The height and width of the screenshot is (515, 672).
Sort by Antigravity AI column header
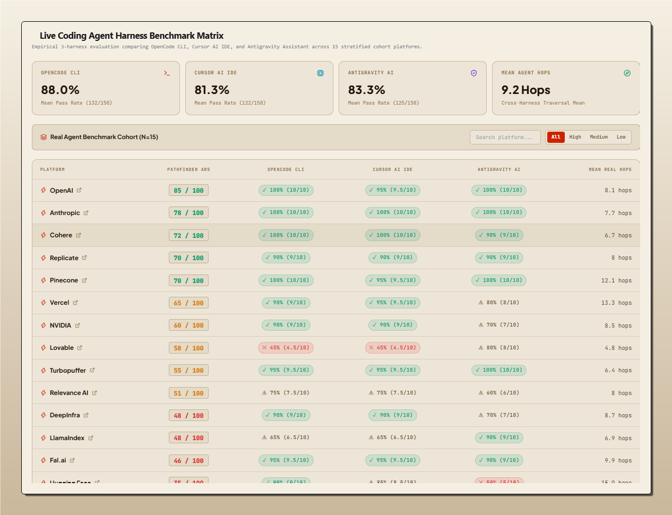[499, 169]
